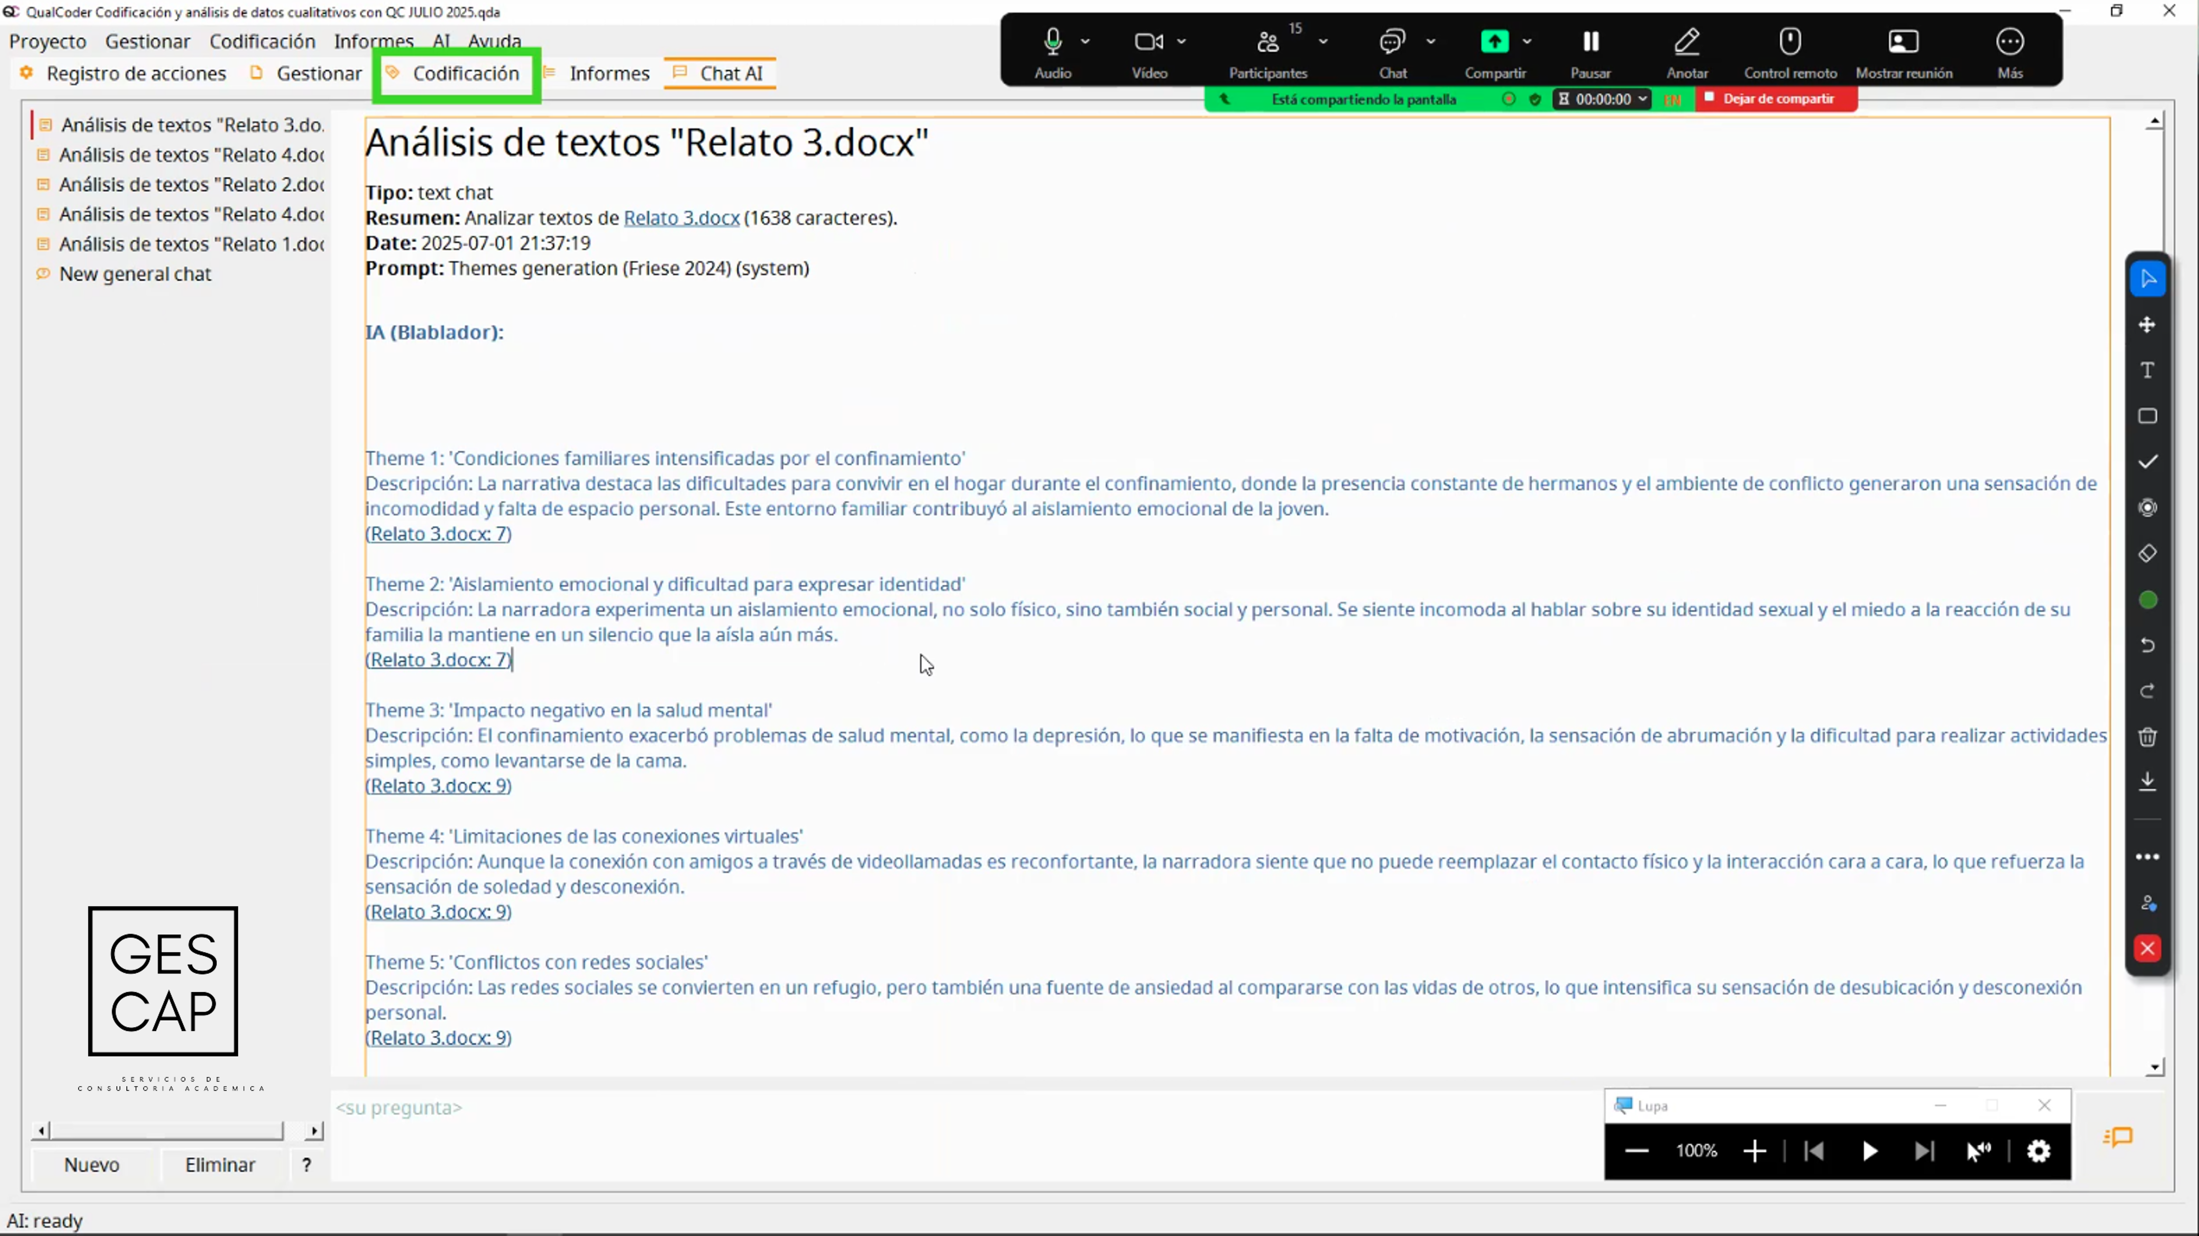
Task: Select the checkmark stamp annotation tool
Action: 2148,462
